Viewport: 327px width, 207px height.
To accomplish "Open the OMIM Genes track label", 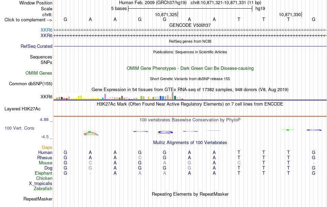I will click(39, 73).
